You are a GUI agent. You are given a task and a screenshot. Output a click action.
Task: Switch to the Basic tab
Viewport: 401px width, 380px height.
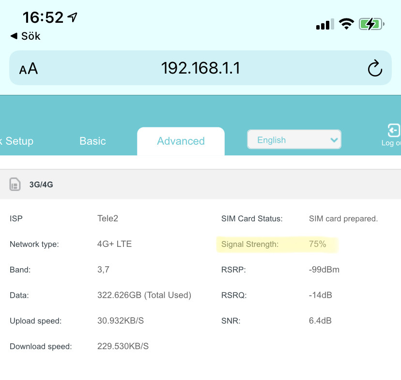(x=93, y=141)
